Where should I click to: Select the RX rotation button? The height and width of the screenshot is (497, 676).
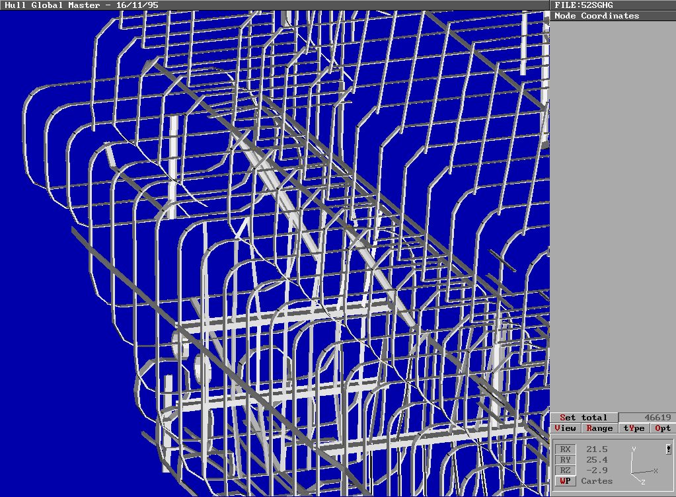tap(565, 449)
